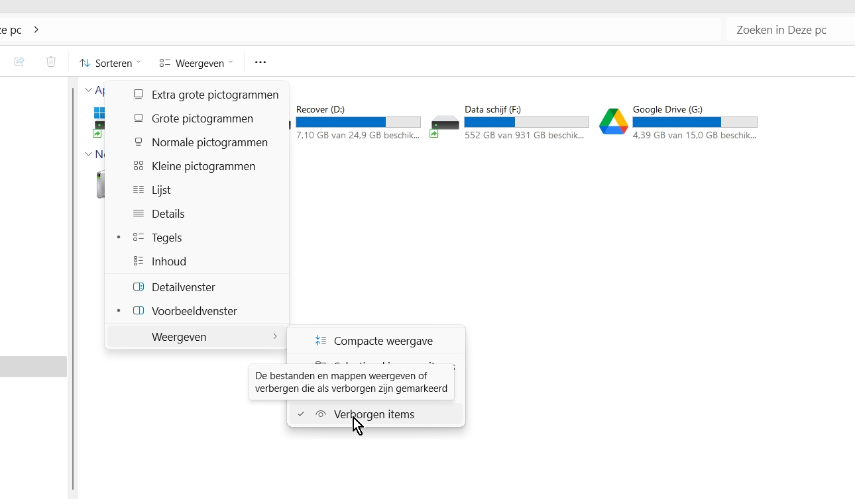Click the trash can delete icon
This screenshot has width=855, height=499.
pyautogui.click(x=51, y=62)
